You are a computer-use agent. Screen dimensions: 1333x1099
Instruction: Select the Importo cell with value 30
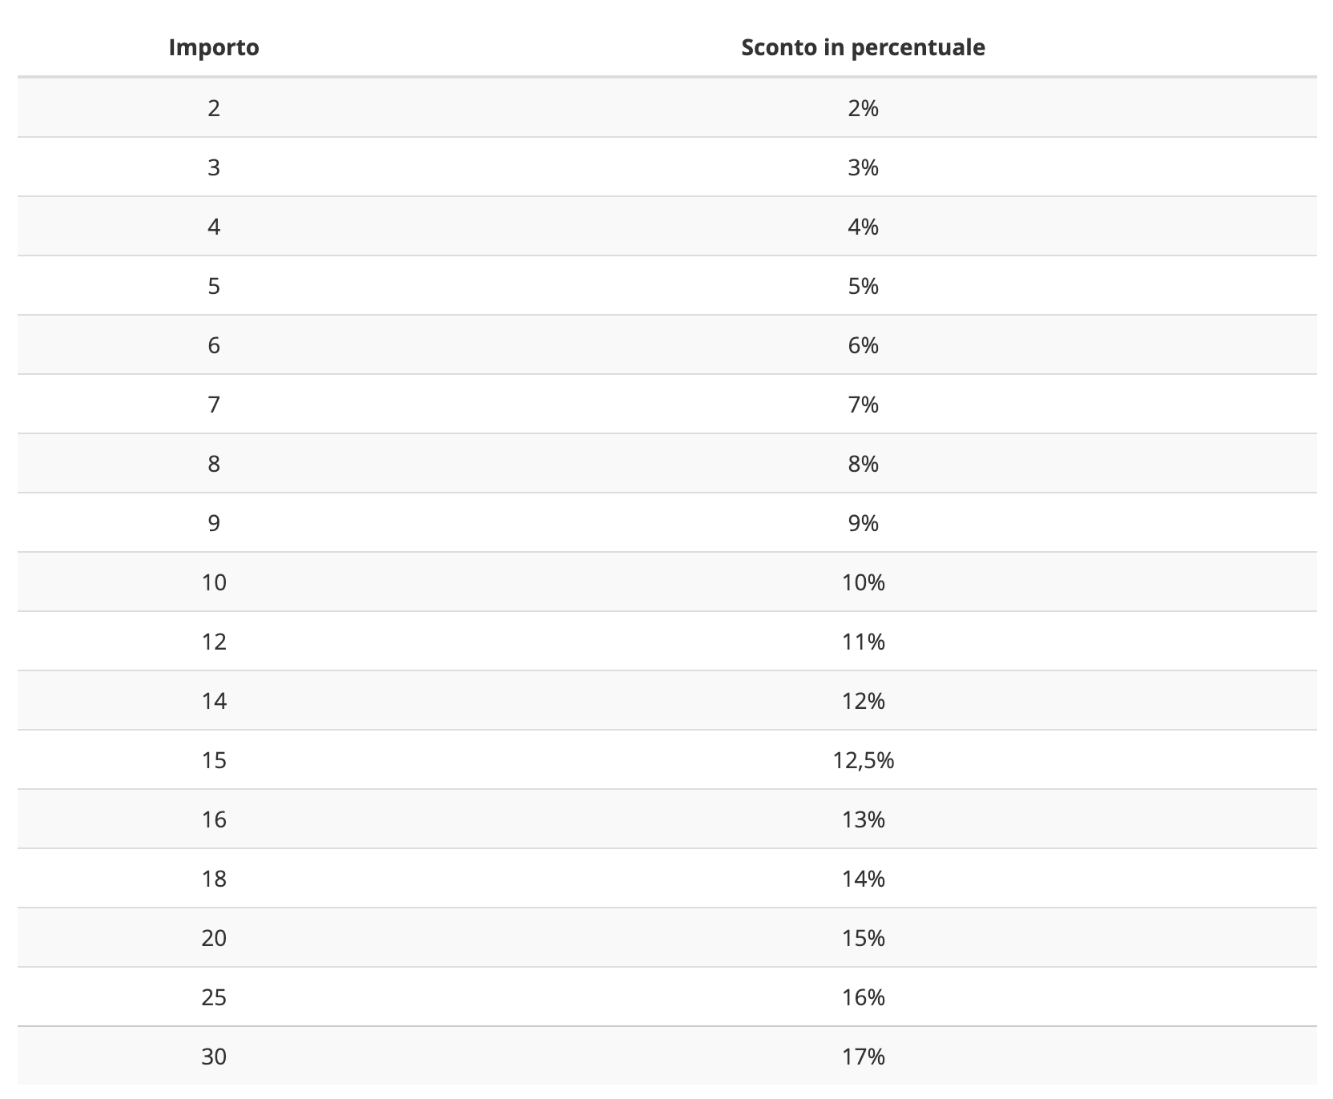point(214,1057)
